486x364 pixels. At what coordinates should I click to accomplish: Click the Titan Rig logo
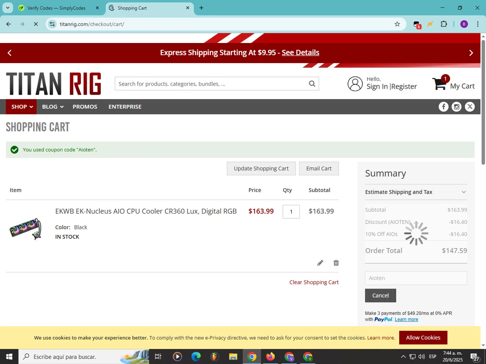(x=53, y=84)
